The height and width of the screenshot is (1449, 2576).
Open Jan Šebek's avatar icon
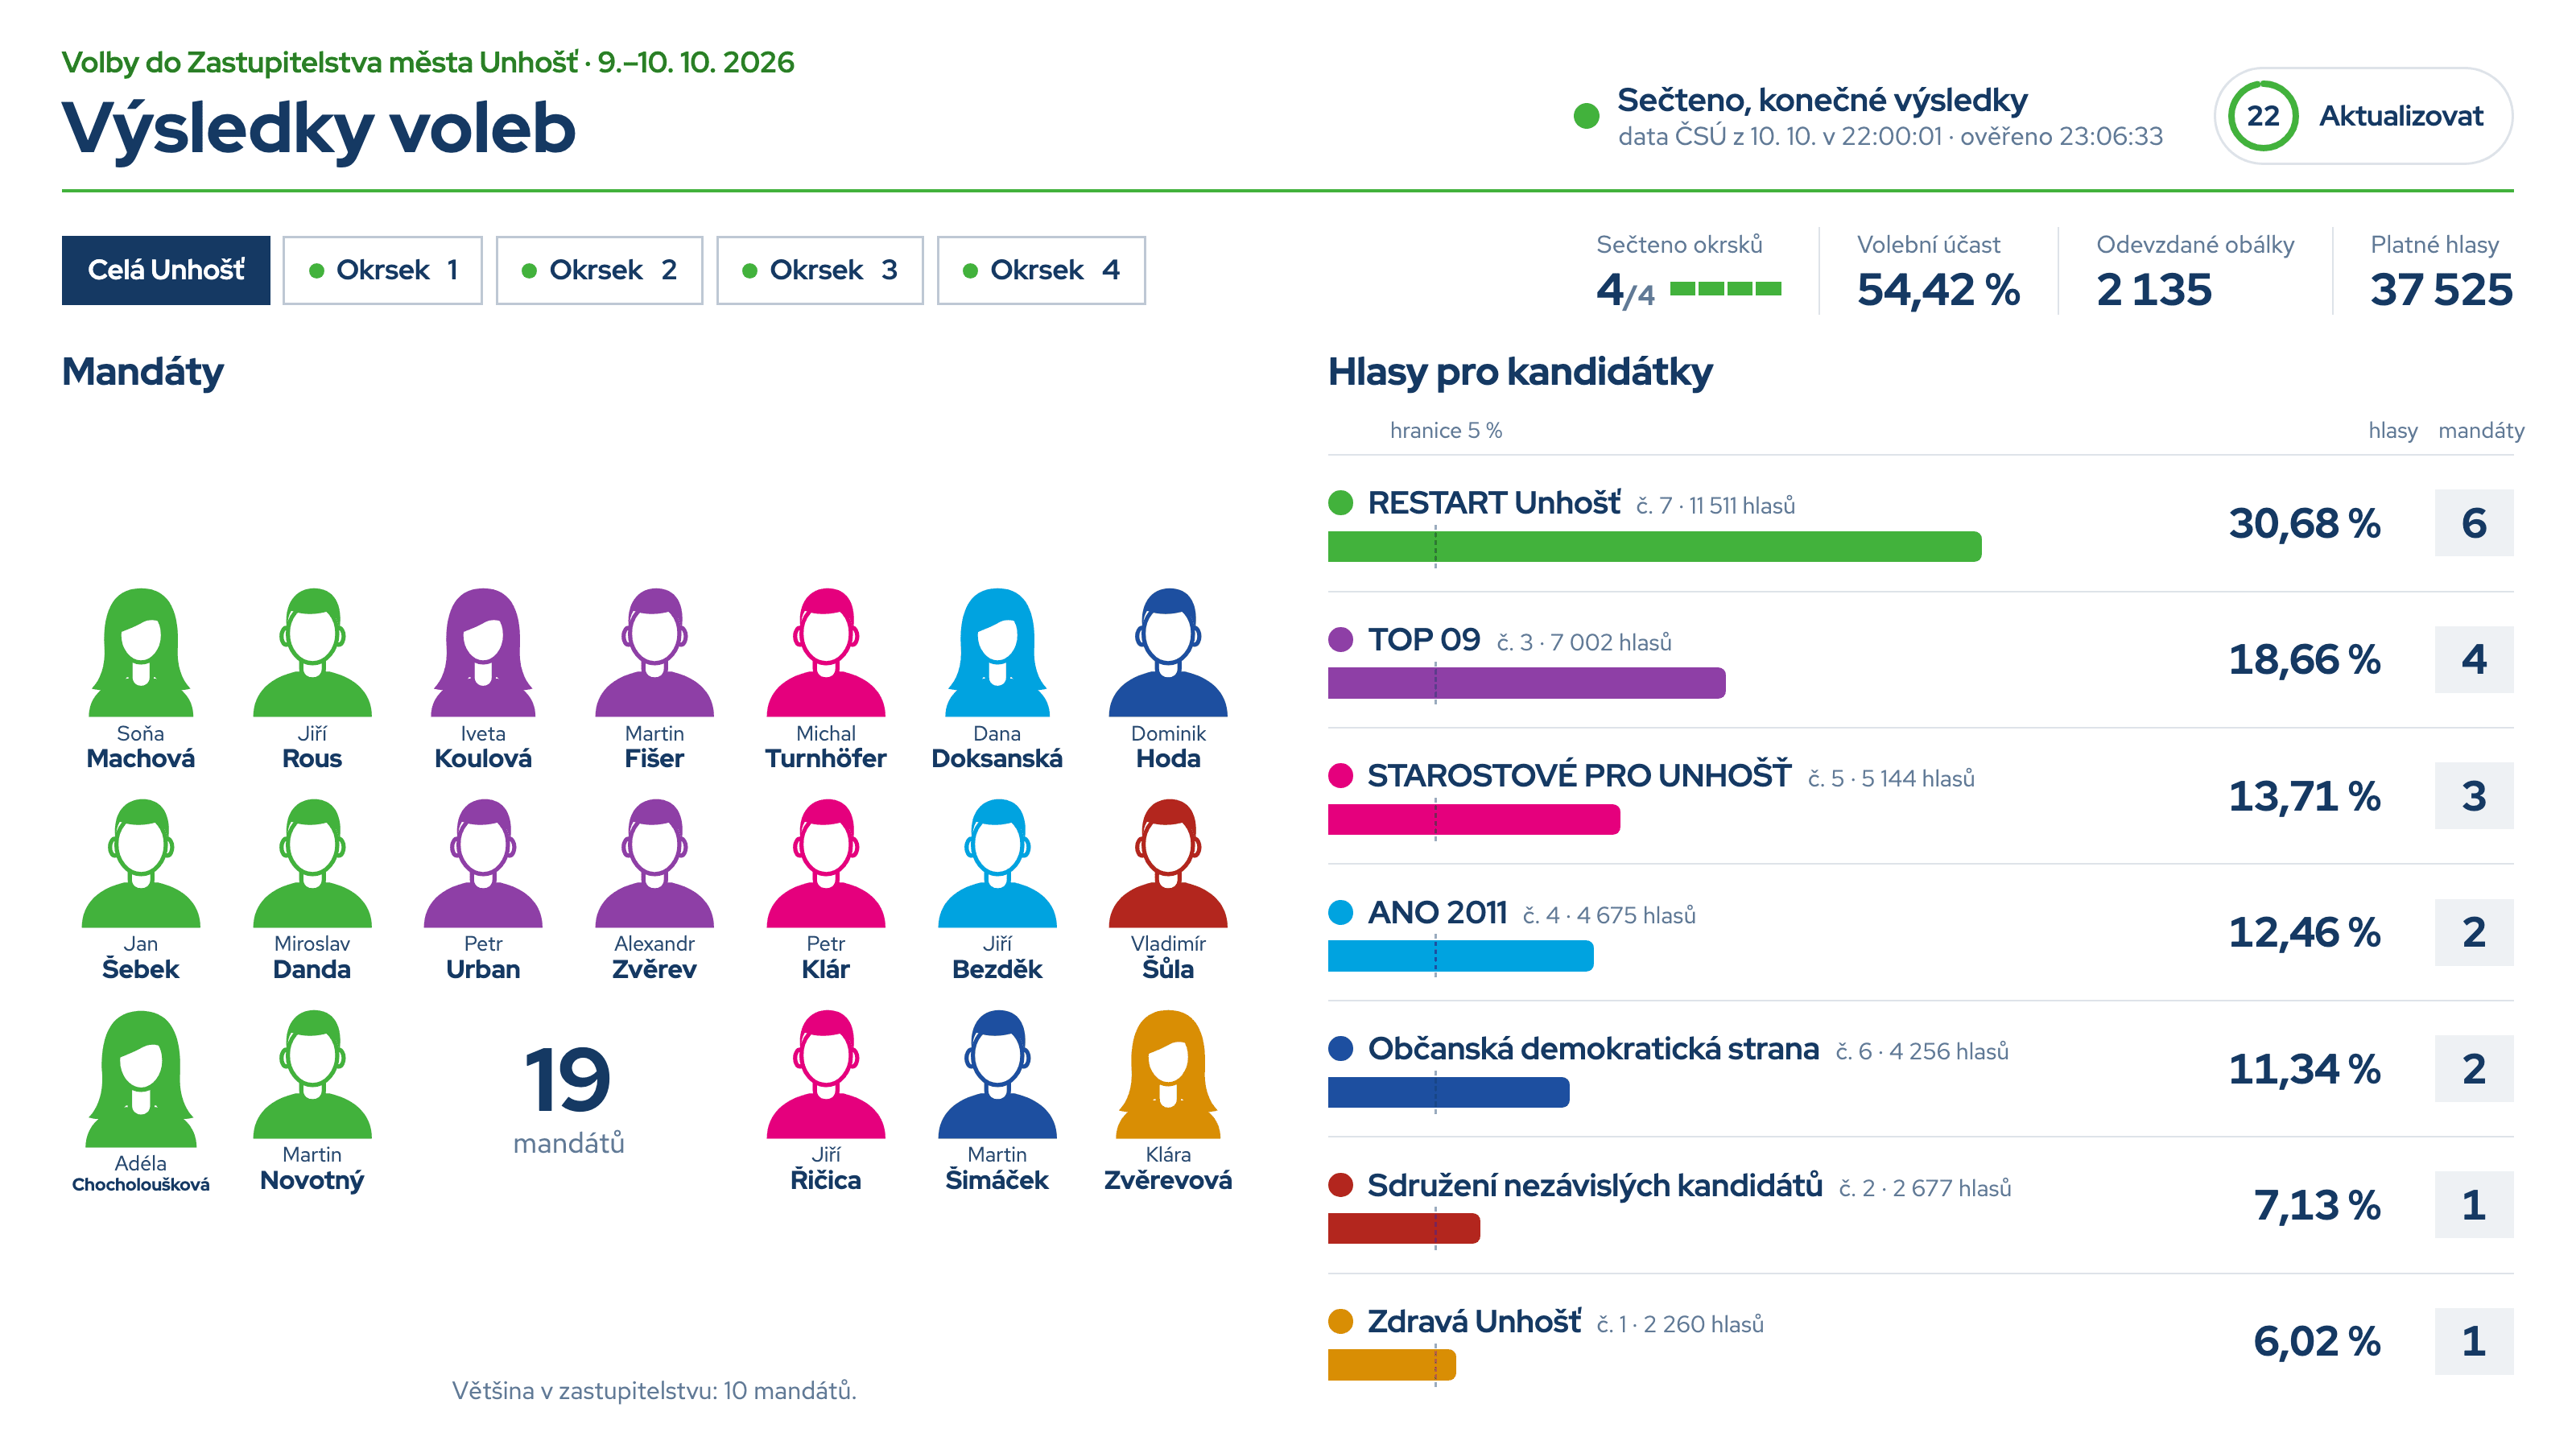tap(141, 863)
